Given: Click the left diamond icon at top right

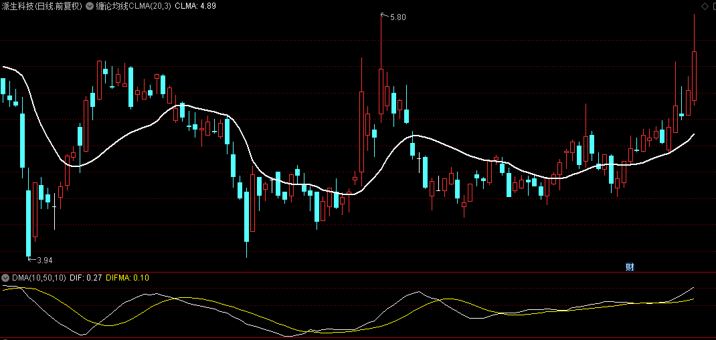Looking at the screenshot, I should pos(704,6).
